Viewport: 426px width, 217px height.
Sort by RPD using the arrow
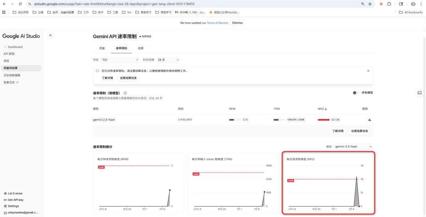[x=326, y=109]
